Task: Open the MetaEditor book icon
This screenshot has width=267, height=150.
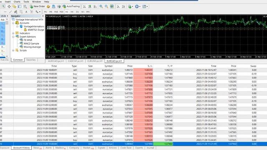Action: (48, 7)
